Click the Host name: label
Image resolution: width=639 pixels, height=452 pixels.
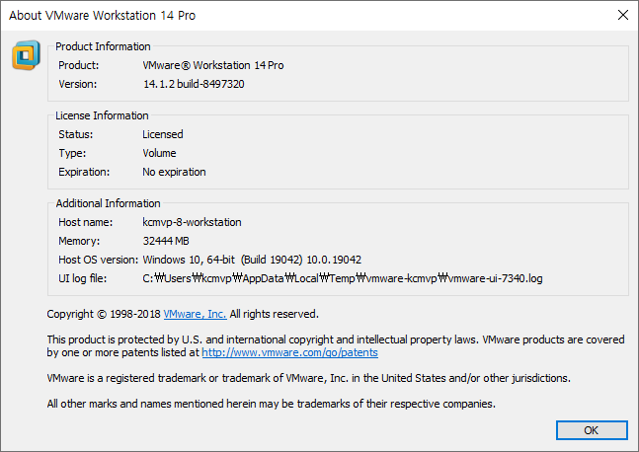(86, 222)
